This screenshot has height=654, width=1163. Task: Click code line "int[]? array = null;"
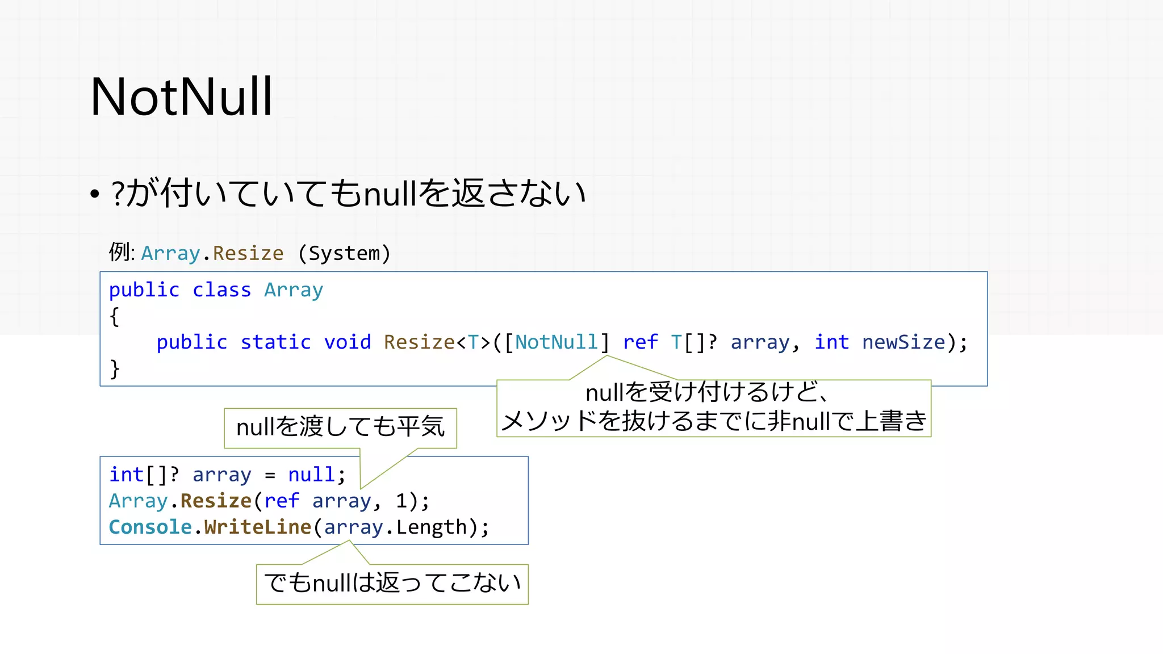(x=227, y=475)
